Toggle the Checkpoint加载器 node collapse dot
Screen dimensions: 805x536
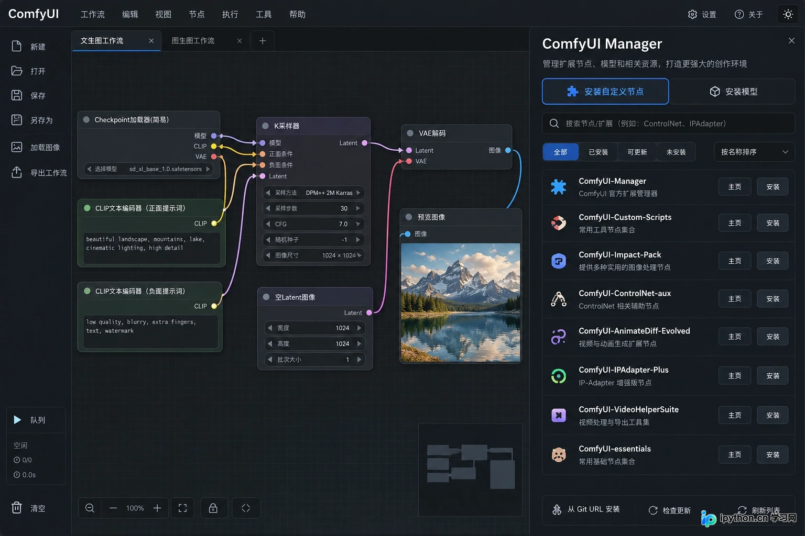click(x=86, y=119)
